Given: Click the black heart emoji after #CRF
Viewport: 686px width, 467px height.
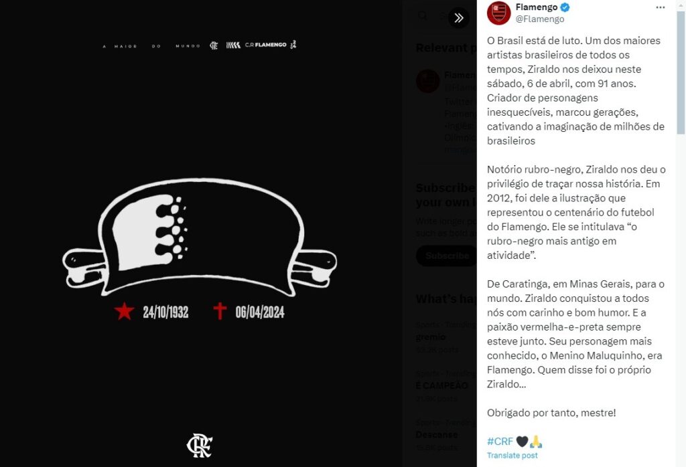Looking at the screenshot, I should point(522,442).
